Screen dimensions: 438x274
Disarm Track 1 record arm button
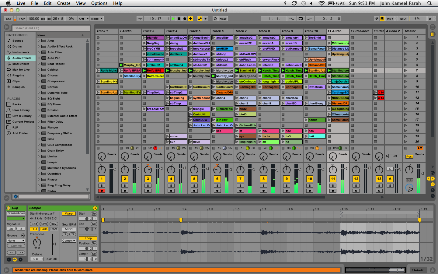pyautogui.click(x=102, y=191)
